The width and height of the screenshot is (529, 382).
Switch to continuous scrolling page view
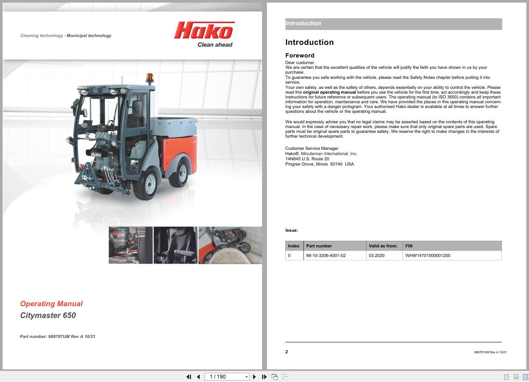517,377
